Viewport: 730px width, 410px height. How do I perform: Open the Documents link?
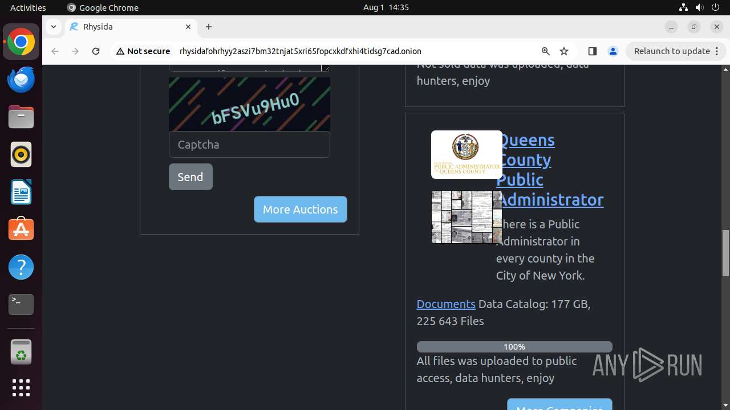pyautogui.click(x=446, y=304)
